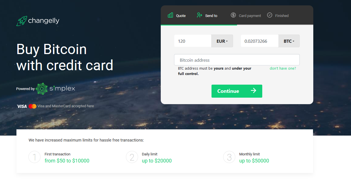This screenshot has width=351, height=182.
Task: Click the Send to person-arrow icon
Action: pyautogui.click(x=199, y=15)
